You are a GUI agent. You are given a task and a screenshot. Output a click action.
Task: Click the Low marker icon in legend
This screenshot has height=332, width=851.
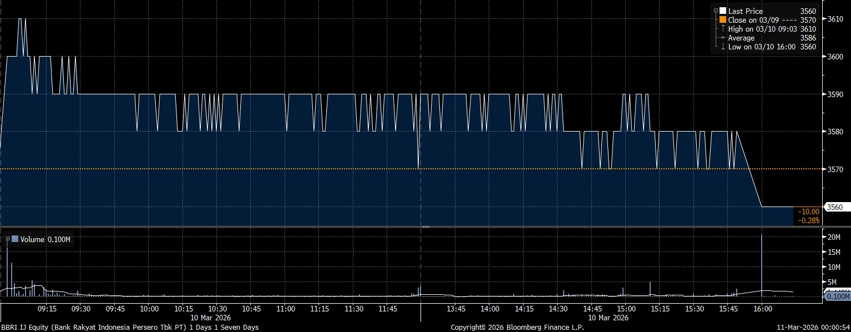(x=722, y=47)
